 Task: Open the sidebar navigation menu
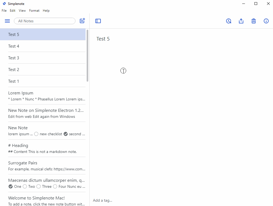(7, 21)
